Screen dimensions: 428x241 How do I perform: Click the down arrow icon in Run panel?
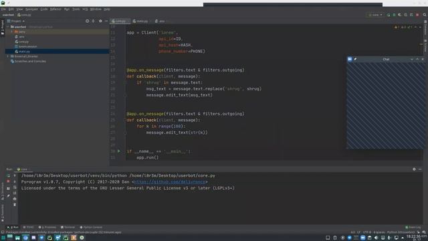pyautogui.click(x=15, y=181)
